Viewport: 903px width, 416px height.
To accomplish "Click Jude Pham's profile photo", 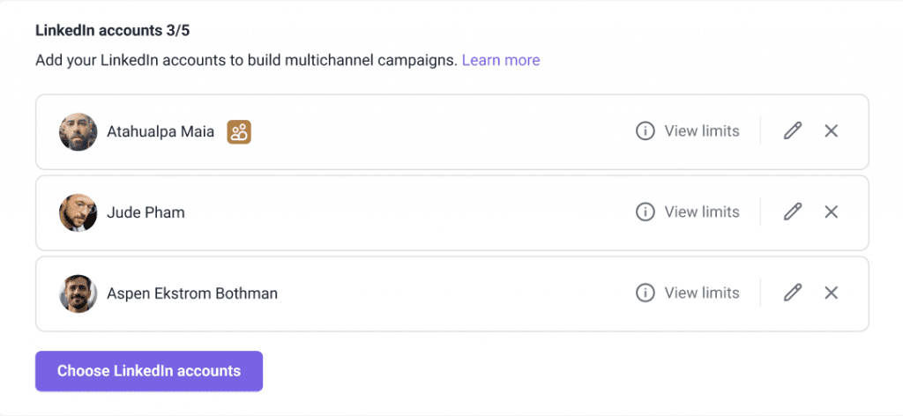I will tap(78, 212).
